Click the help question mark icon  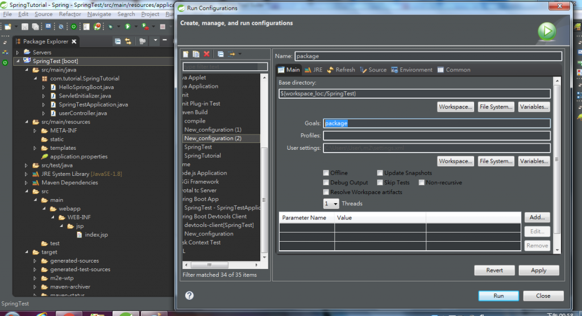189,295
